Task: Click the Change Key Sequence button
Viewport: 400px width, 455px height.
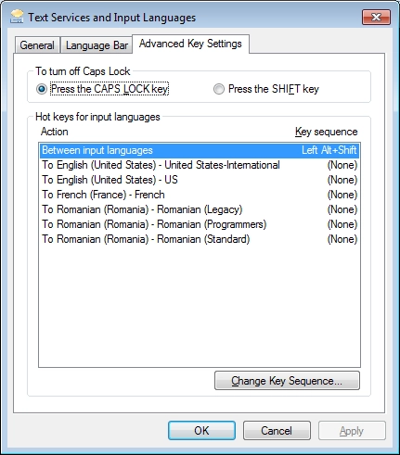Action: pos(287,381)
